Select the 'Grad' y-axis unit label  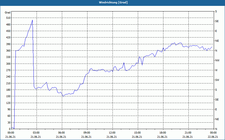click(x=8, y=13)
